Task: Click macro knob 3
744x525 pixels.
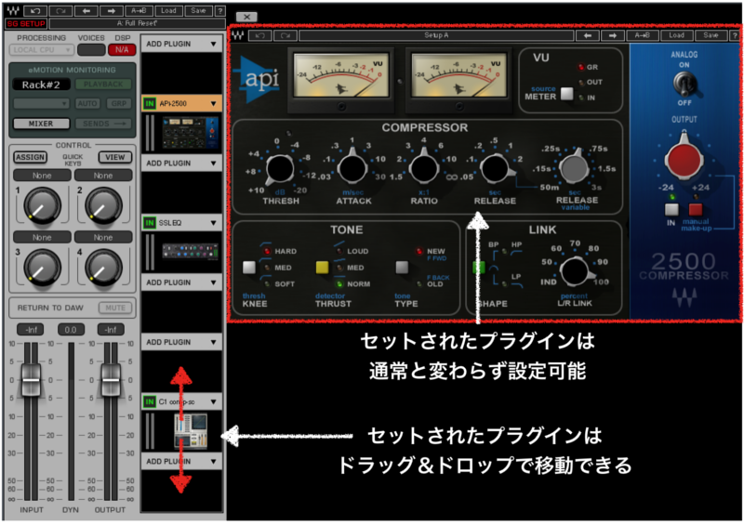Action: (42, 268)
